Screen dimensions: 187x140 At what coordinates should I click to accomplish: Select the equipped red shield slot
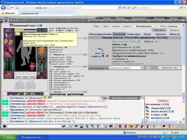(x=42, y=52)
